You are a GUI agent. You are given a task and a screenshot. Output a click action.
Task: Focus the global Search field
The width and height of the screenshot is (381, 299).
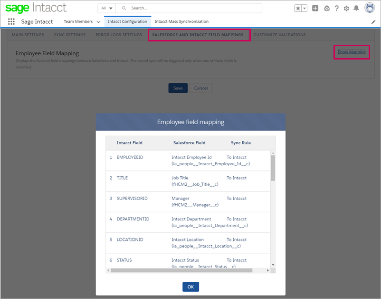[x=189, y=8]
